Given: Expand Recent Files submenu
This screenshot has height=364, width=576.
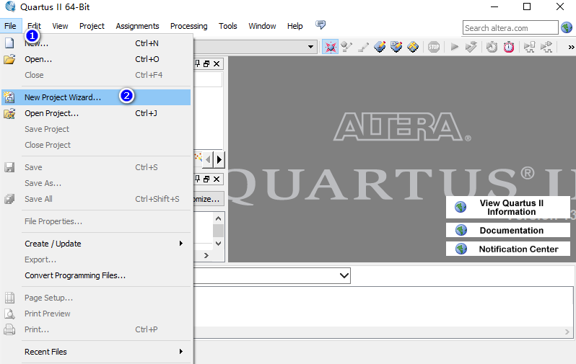Looking at the screenshot, I should pos(96,352).
